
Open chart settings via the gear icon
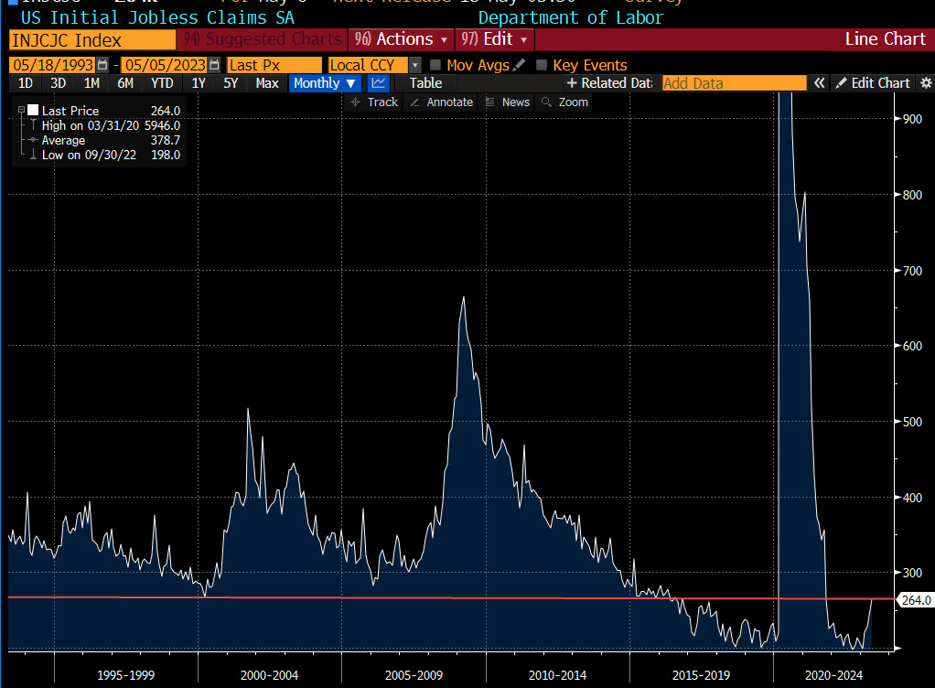pyautogui.click(x=925, y=82)
